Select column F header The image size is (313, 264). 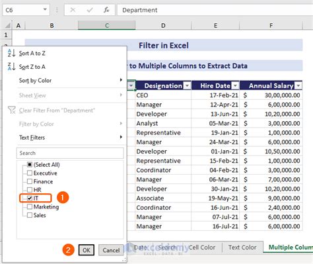pos(271,25)
